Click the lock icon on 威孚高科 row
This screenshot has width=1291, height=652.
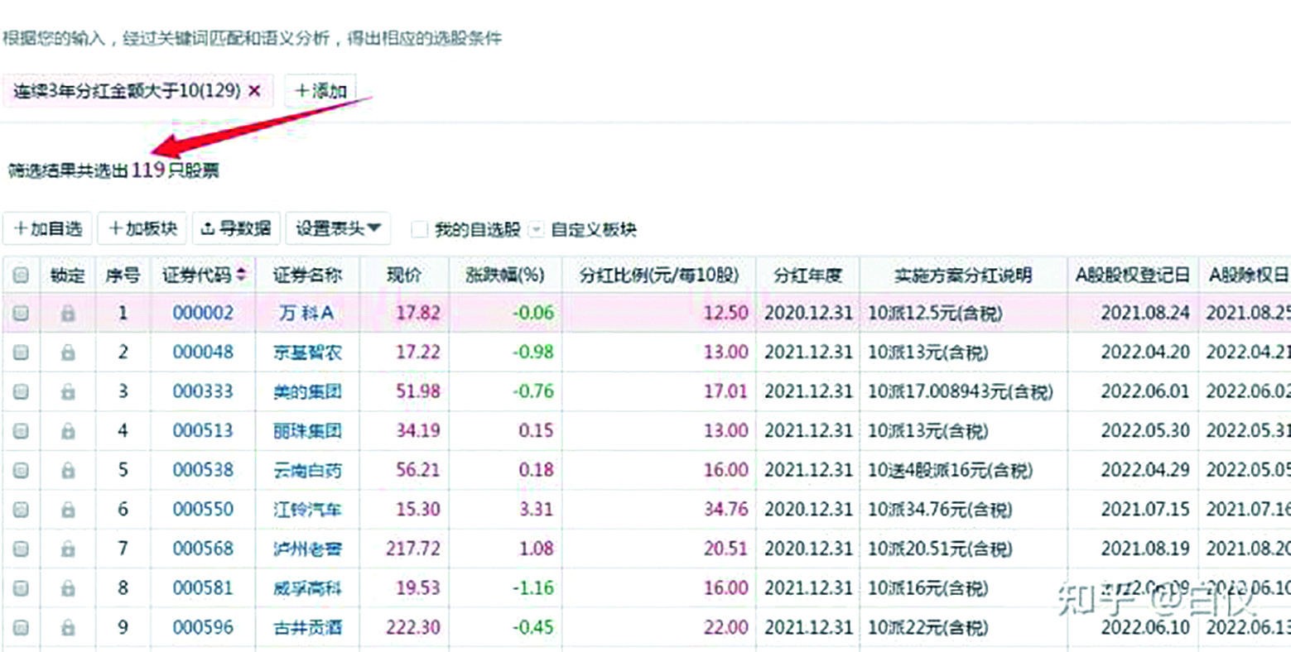69,588
